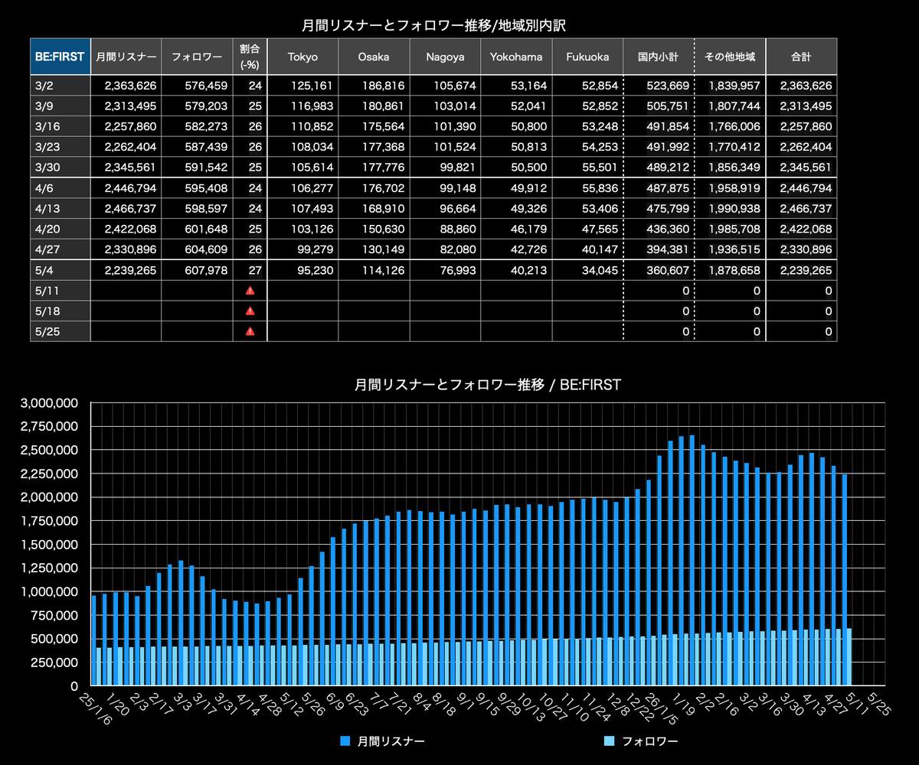
Task: Select the 27 percent cell in the 5/4 row
Action: [250, 270]
